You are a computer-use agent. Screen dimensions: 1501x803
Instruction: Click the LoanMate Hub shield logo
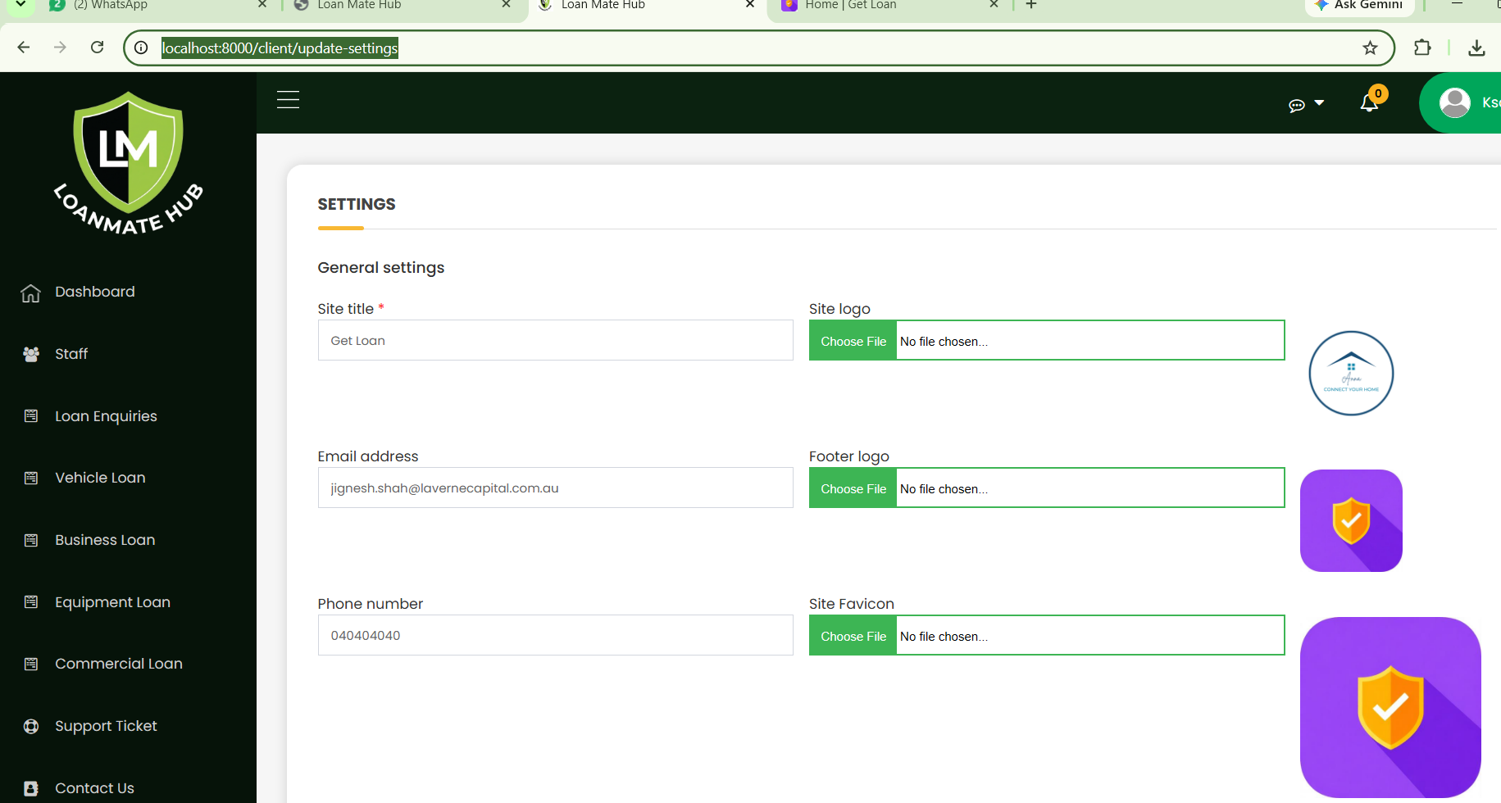[x=129, y=162]
